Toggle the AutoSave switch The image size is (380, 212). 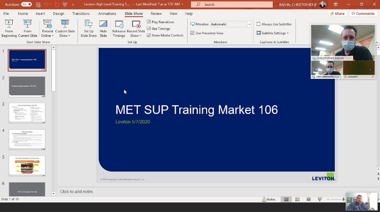pyautogui.click(x=26, y=4)
